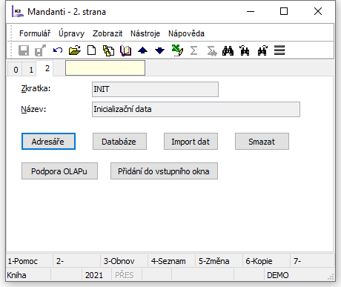Click the Zkratka field containing INIT

coord(155,89)
